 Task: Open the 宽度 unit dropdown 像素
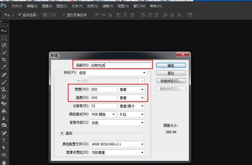click(x=131, y=89)
